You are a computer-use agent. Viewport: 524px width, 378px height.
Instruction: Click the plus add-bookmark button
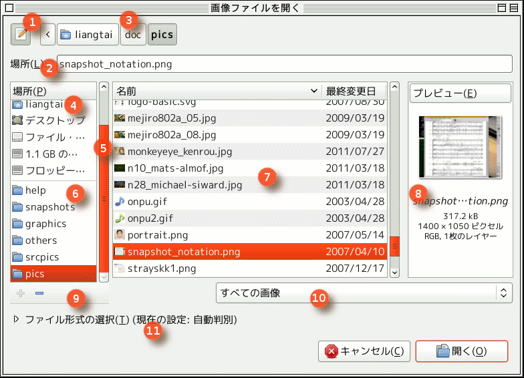[x=21, y=293]
